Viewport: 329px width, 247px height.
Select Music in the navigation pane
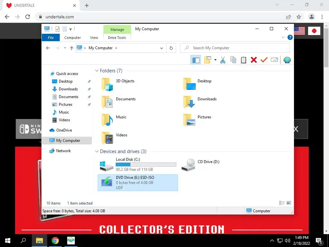64,112
